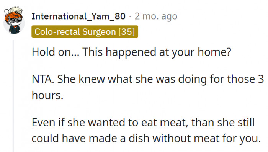The image size is (268, 152).
Task: Open the International_Yam_80 user profile
Action: point(78,16)
